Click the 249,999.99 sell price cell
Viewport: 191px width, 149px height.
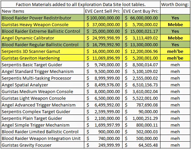tap(103, 145)
